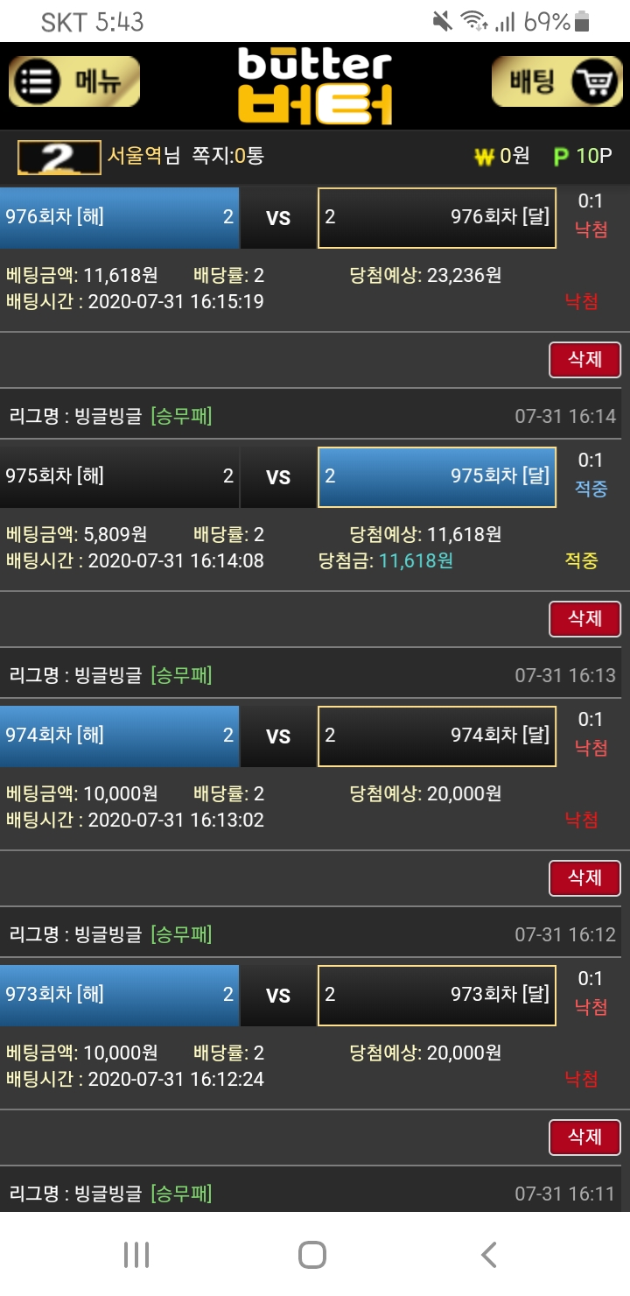Tap the 973회차 [해] highlighted cell
The image size is (630, 1296).
pos(119,995)
